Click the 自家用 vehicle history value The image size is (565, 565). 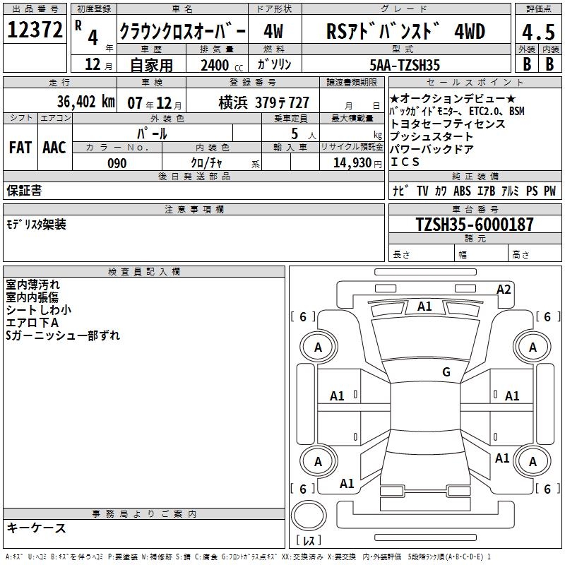[x=151, y=65]
